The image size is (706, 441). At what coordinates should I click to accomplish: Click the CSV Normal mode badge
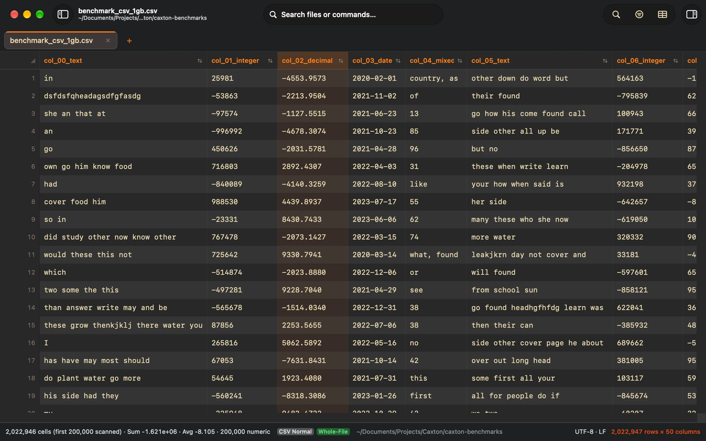[295, 432]
